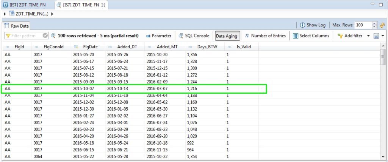Click the Added_DT column header
This screenshot has height=162, width=388.
click(x=125, y=47)
